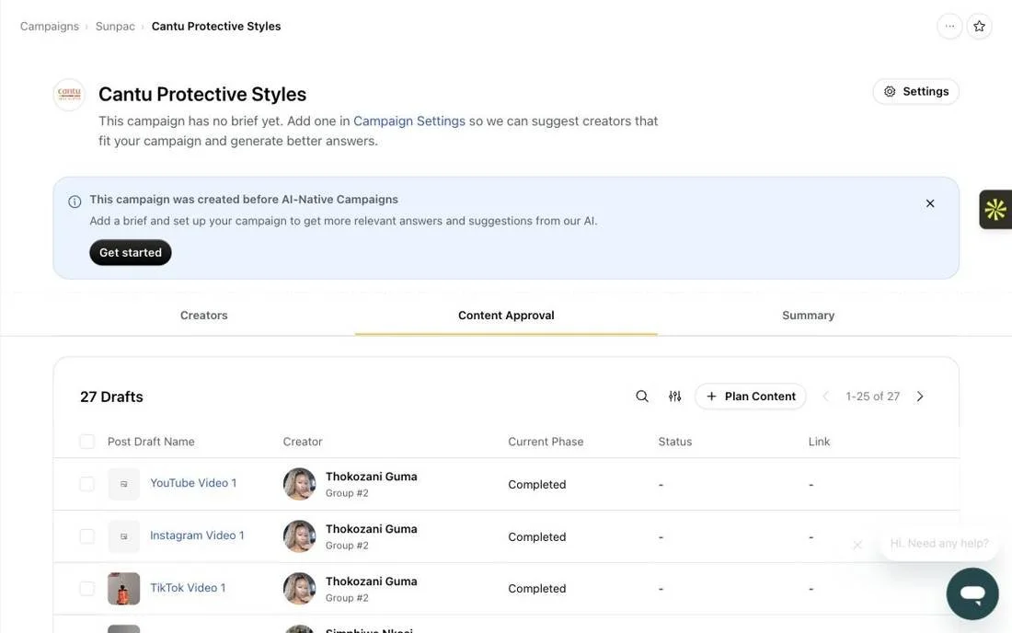Click the info icon in banner
Screen dimensions: 1012x633
click(x=75, y=201)
